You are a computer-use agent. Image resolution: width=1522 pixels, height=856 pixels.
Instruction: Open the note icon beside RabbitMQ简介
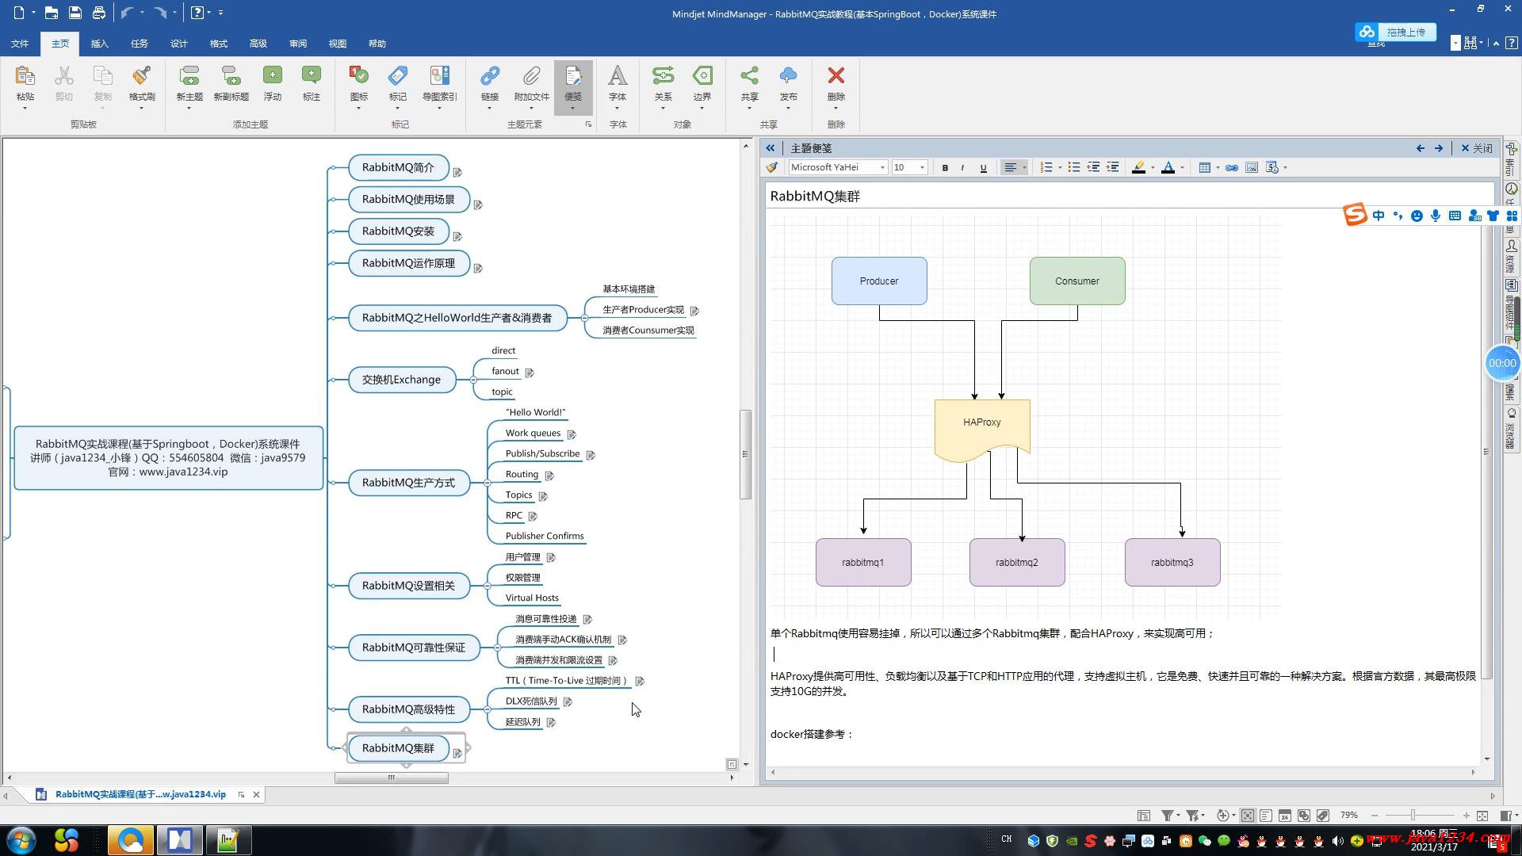click(457, 172)
